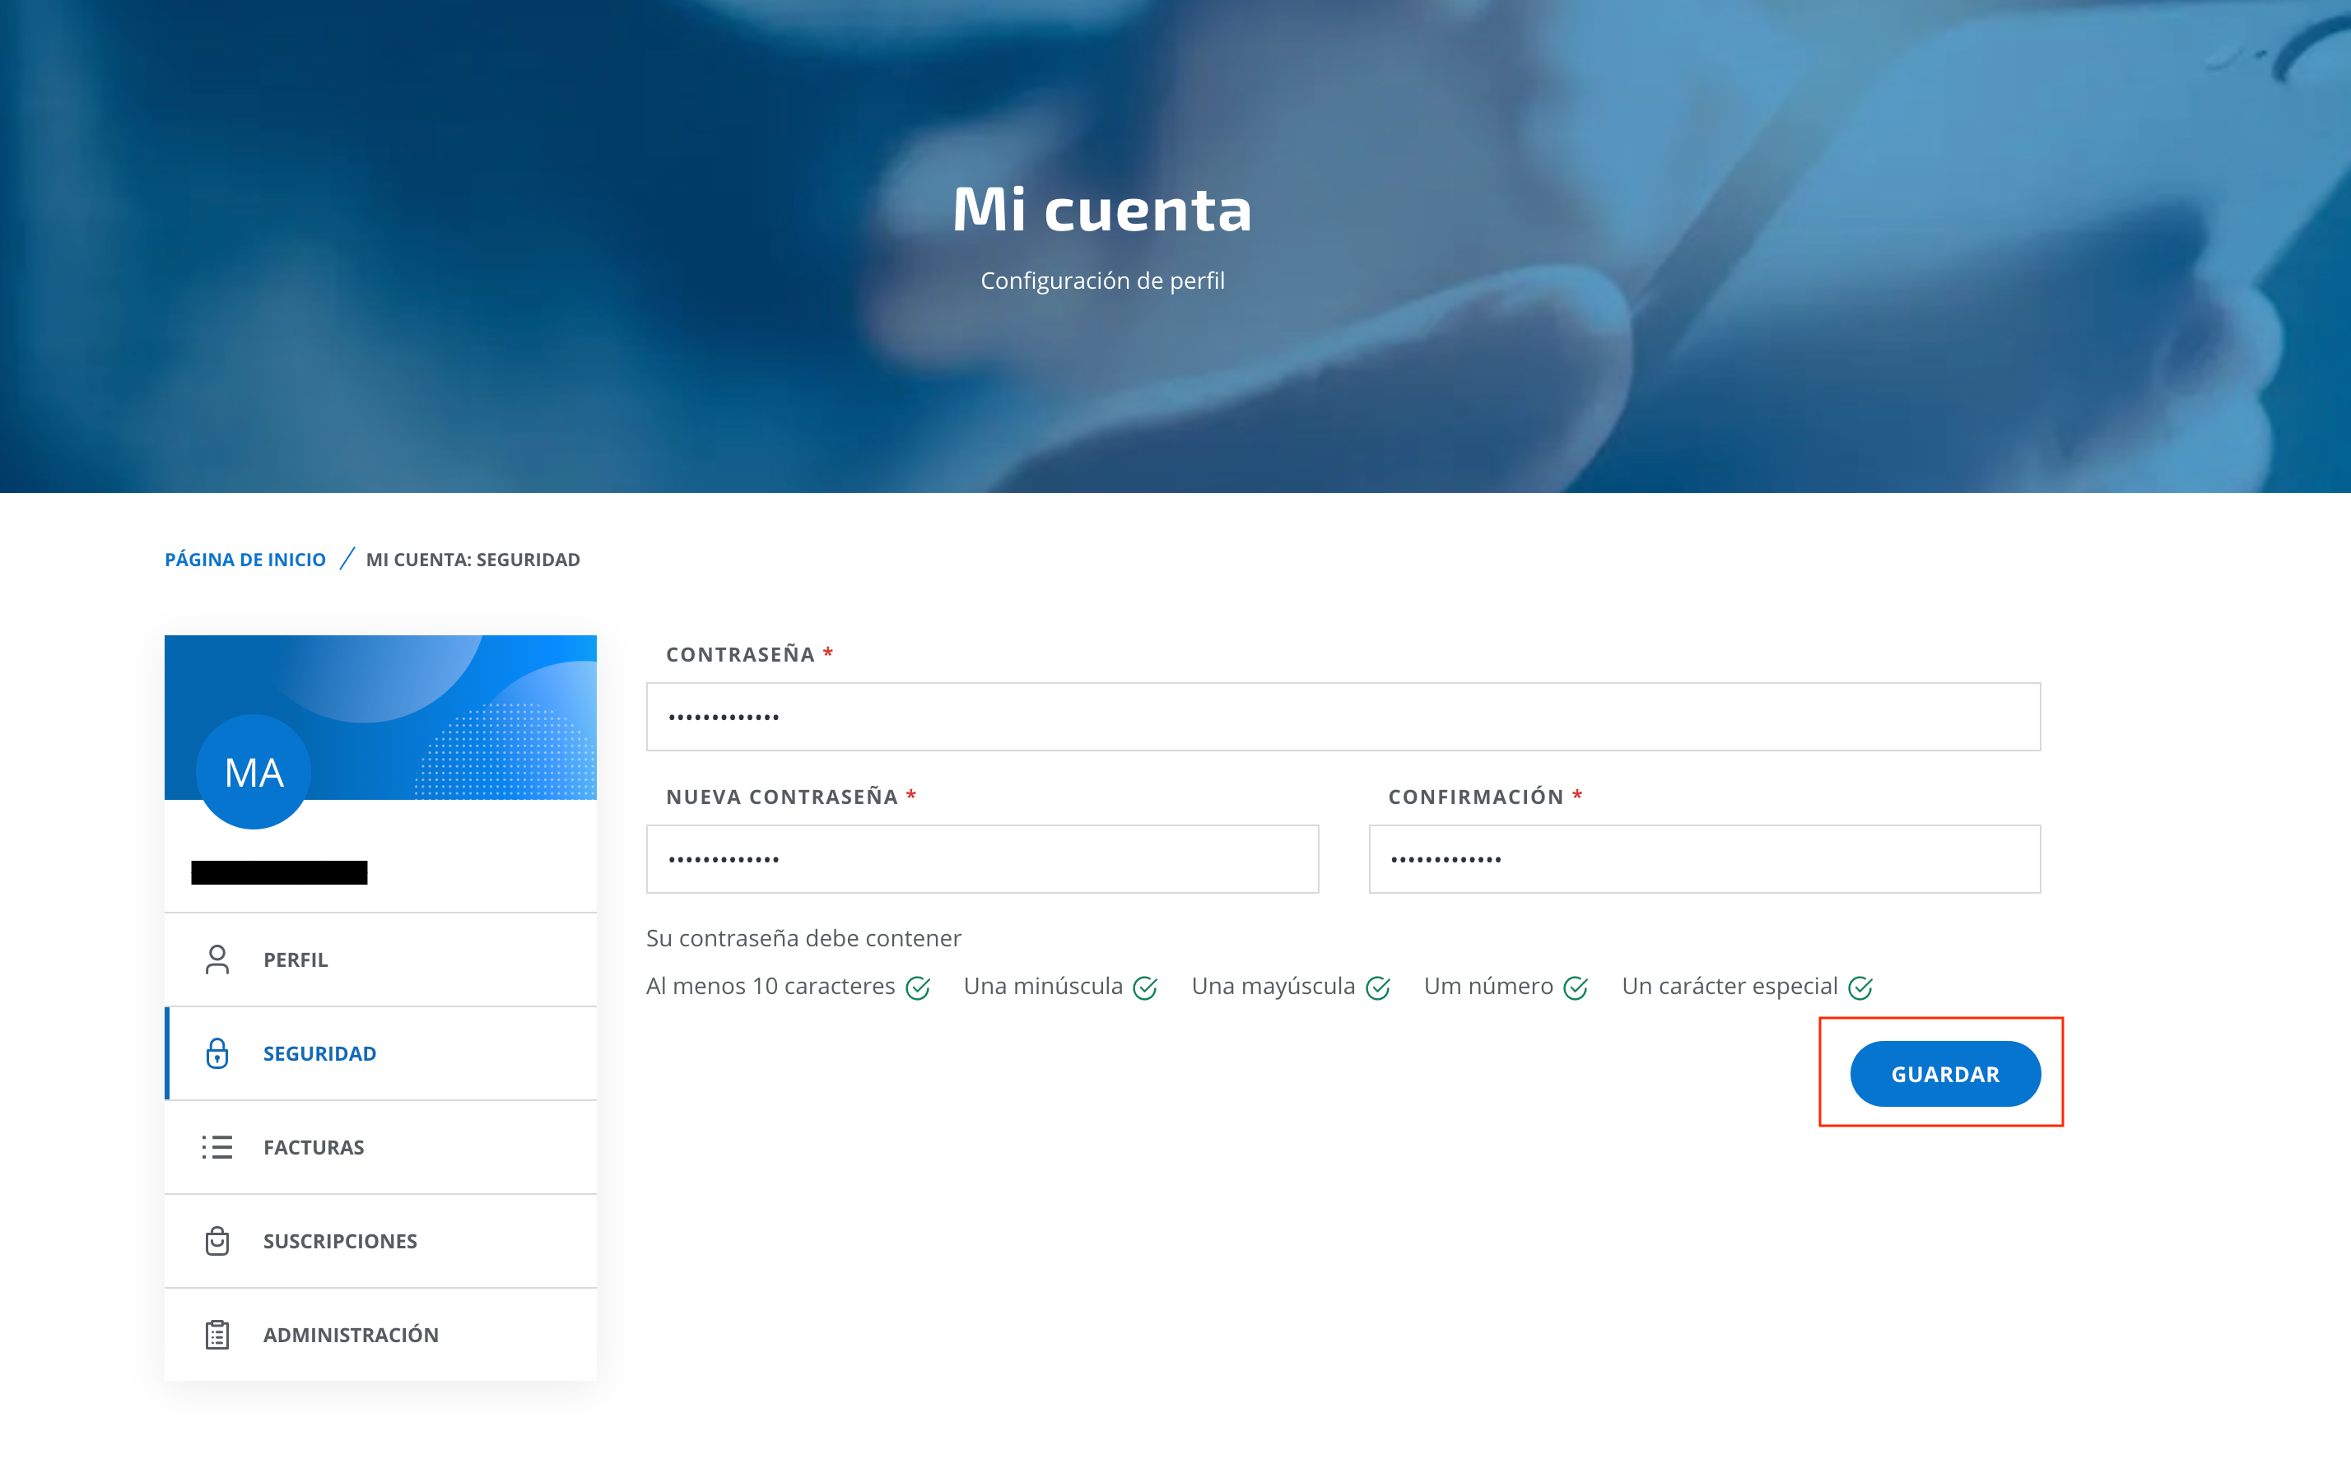This screenshot has height=1459, width=2351.
Task: Click the Suscripciones shopping bag icon
Action: pos(217,1240)
